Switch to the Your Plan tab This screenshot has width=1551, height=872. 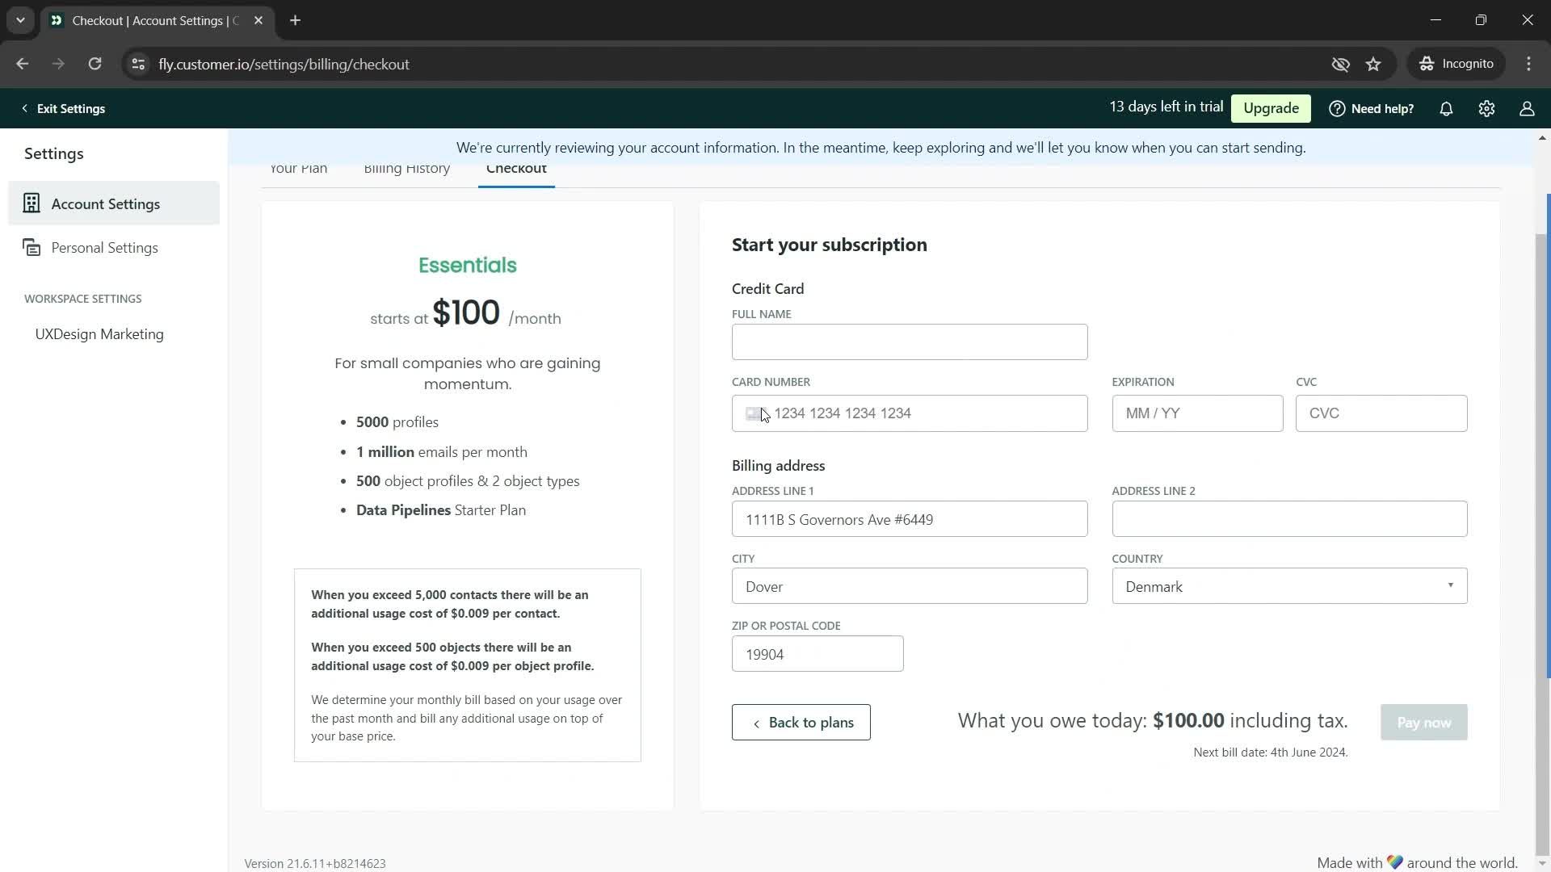click(x=300, y=168)
